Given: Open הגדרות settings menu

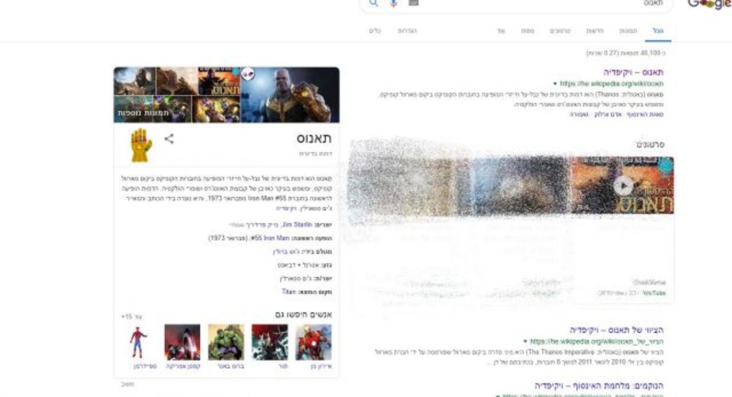Looking at the screenshot, I should pyautogui.click(x=407, y=31).
